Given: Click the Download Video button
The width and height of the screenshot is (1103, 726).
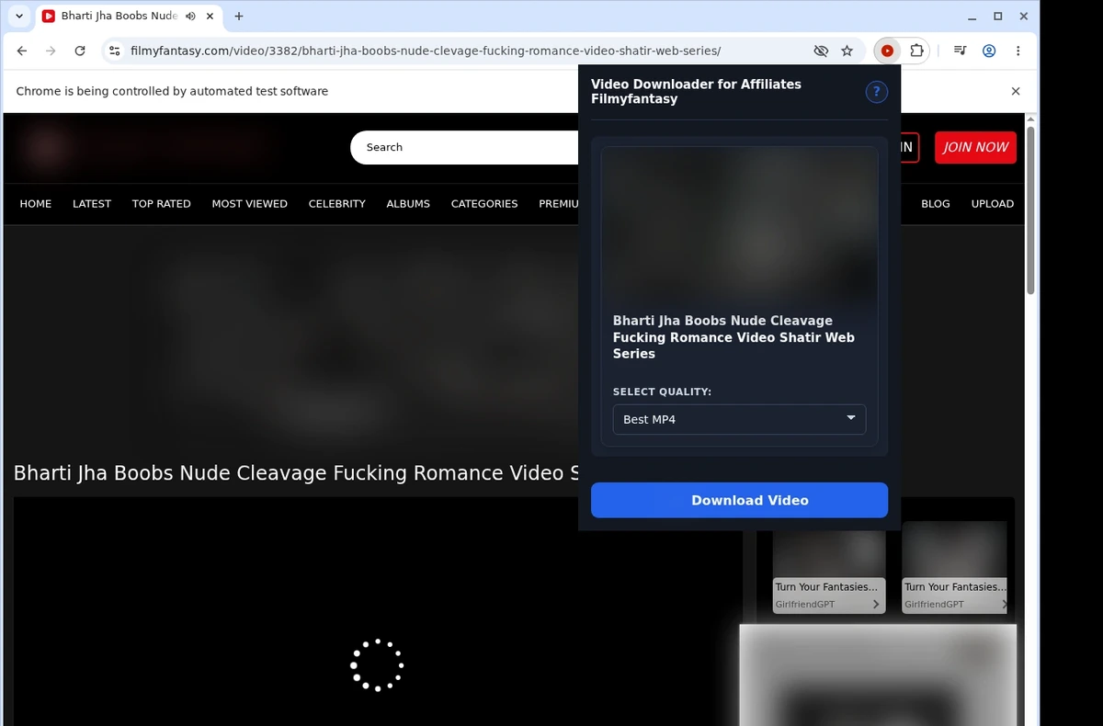Looking at the screenshot, I should click(x=739, y=500).
